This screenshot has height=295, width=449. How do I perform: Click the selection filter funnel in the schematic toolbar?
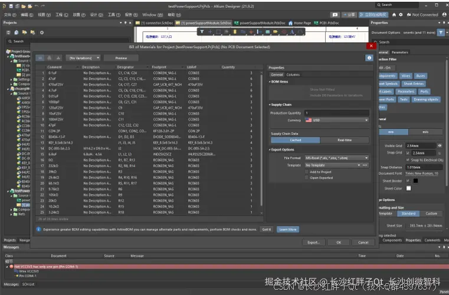[202, 32]
